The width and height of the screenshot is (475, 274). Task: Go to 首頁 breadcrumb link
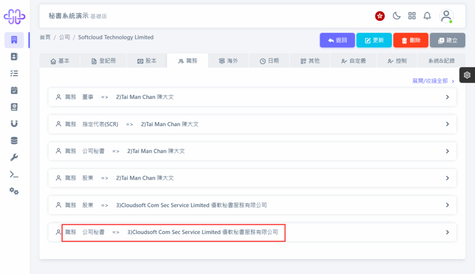coord(45,37)
